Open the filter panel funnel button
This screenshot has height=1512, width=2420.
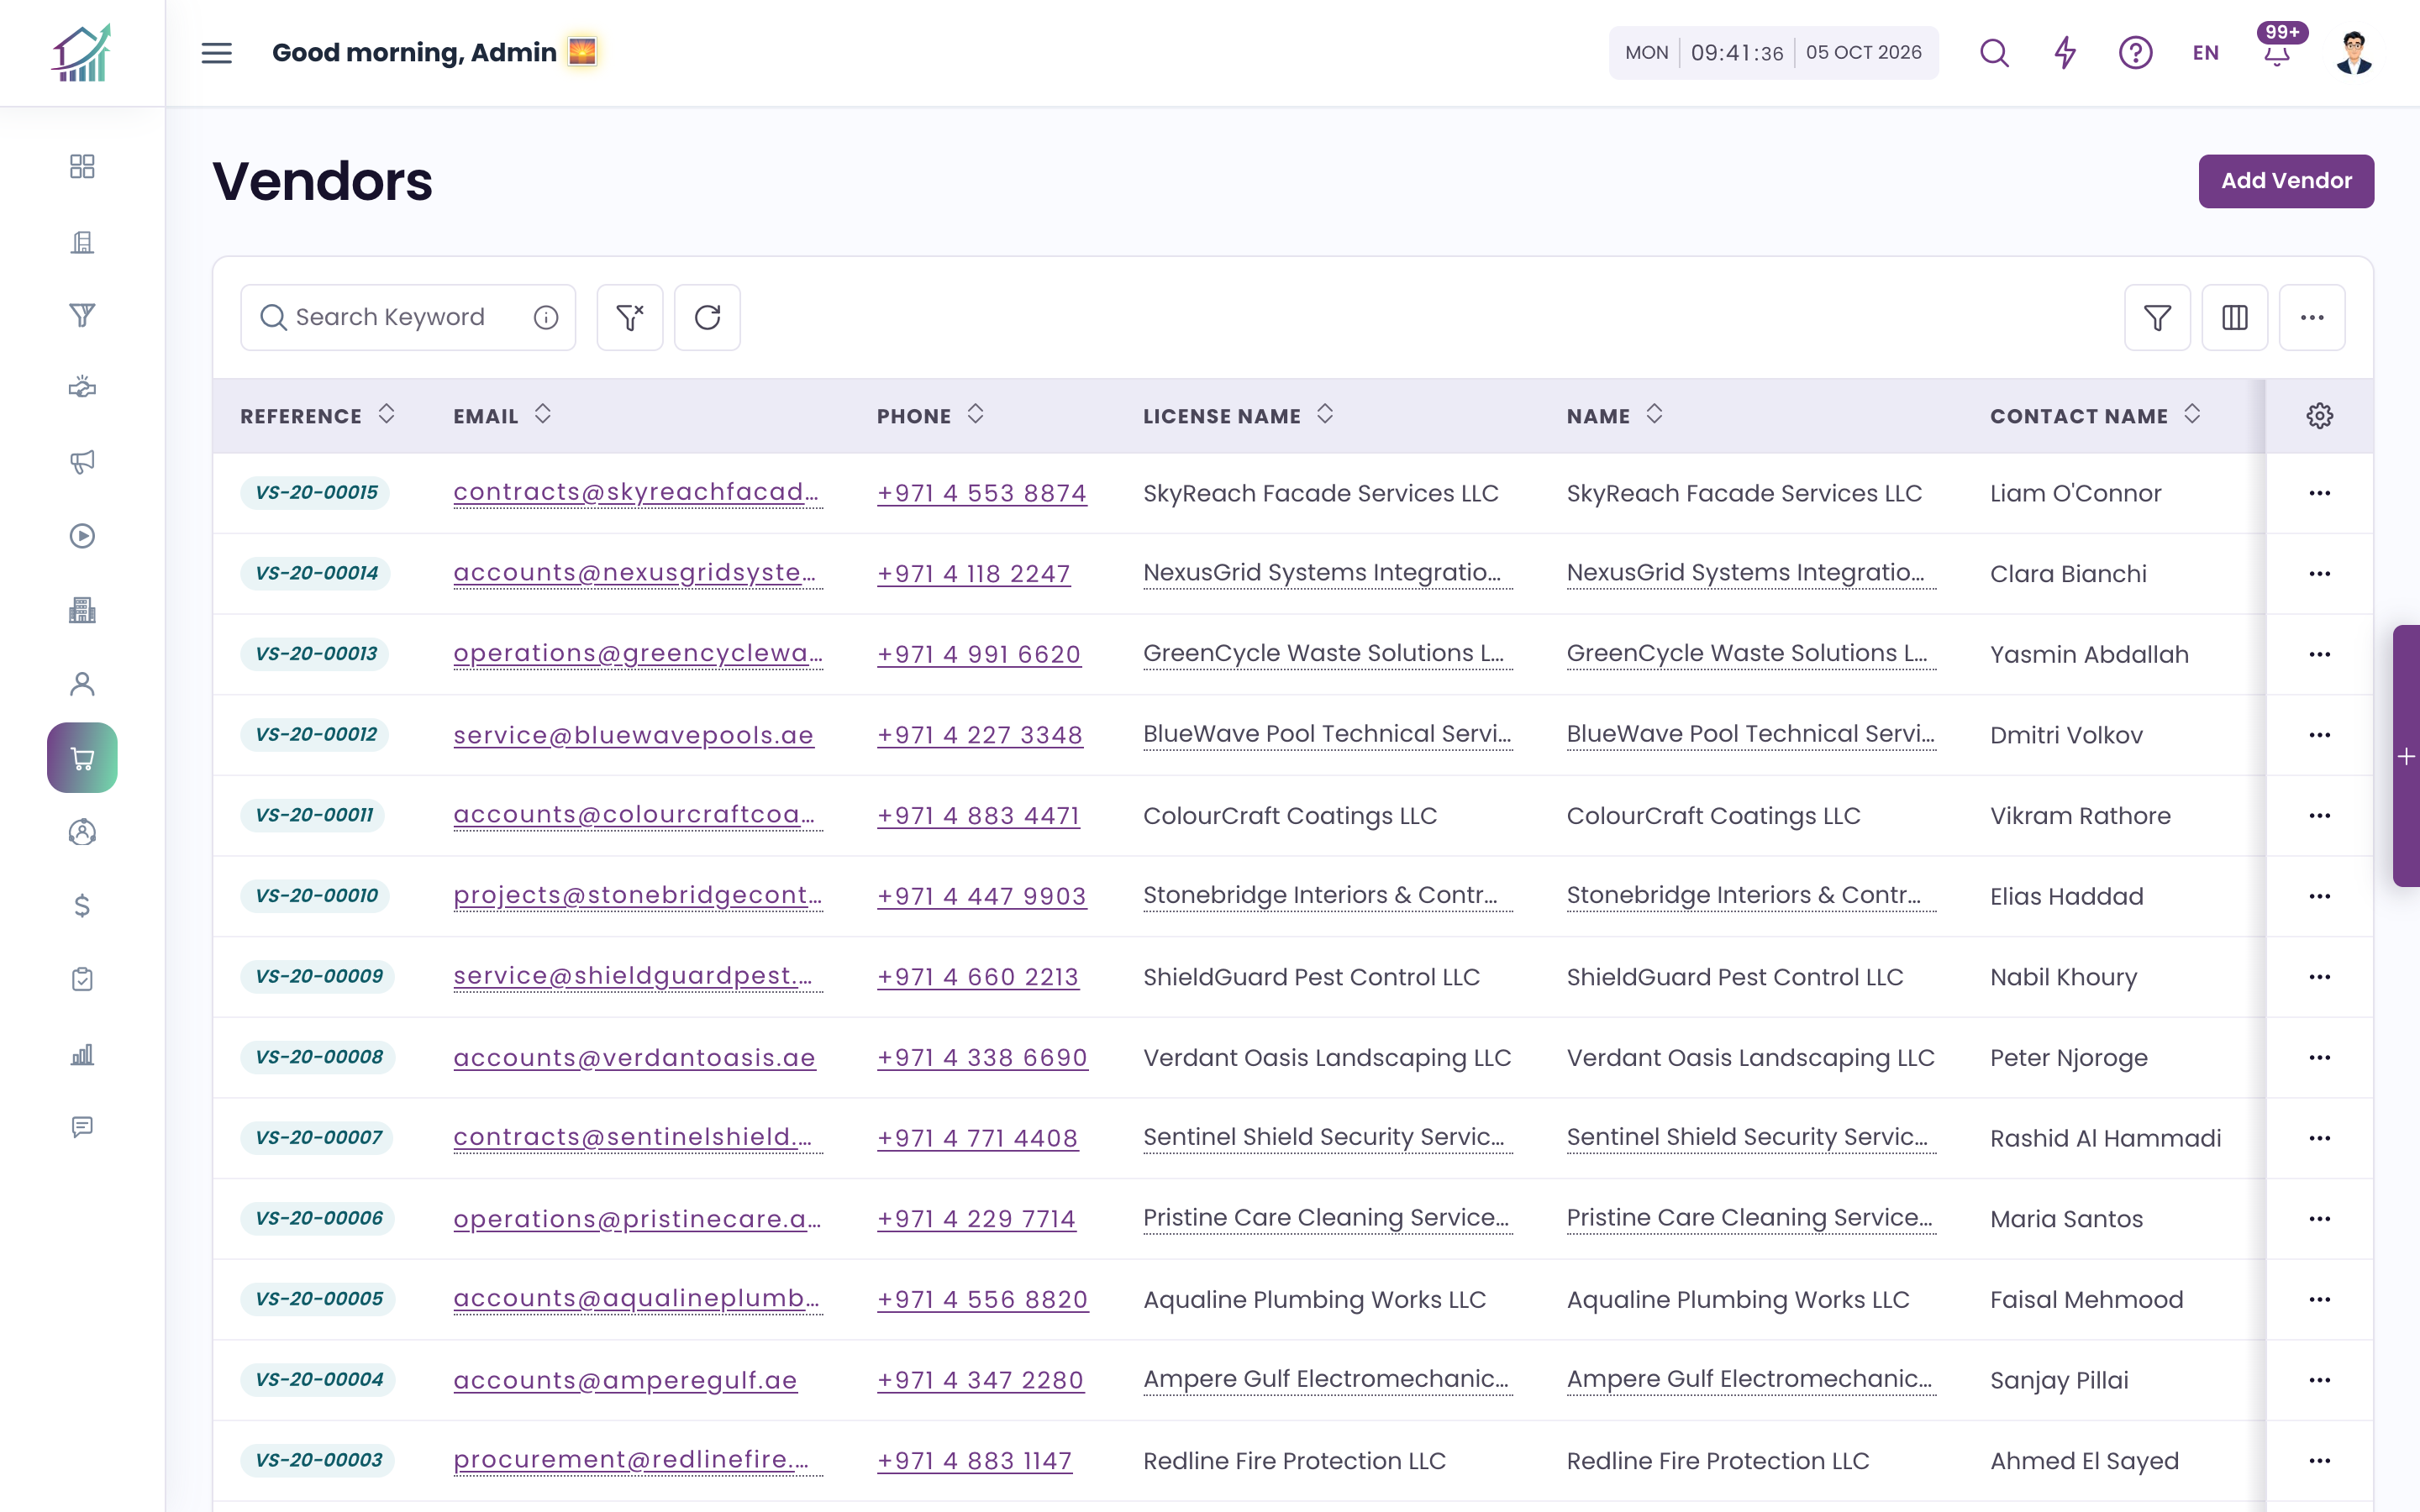pyautogui.click(x=2157, y=317)
